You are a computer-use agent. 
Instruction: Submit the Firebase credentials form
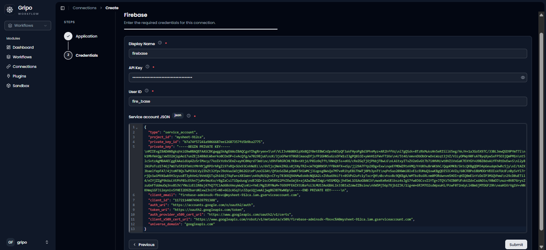[x=516, y=244]
